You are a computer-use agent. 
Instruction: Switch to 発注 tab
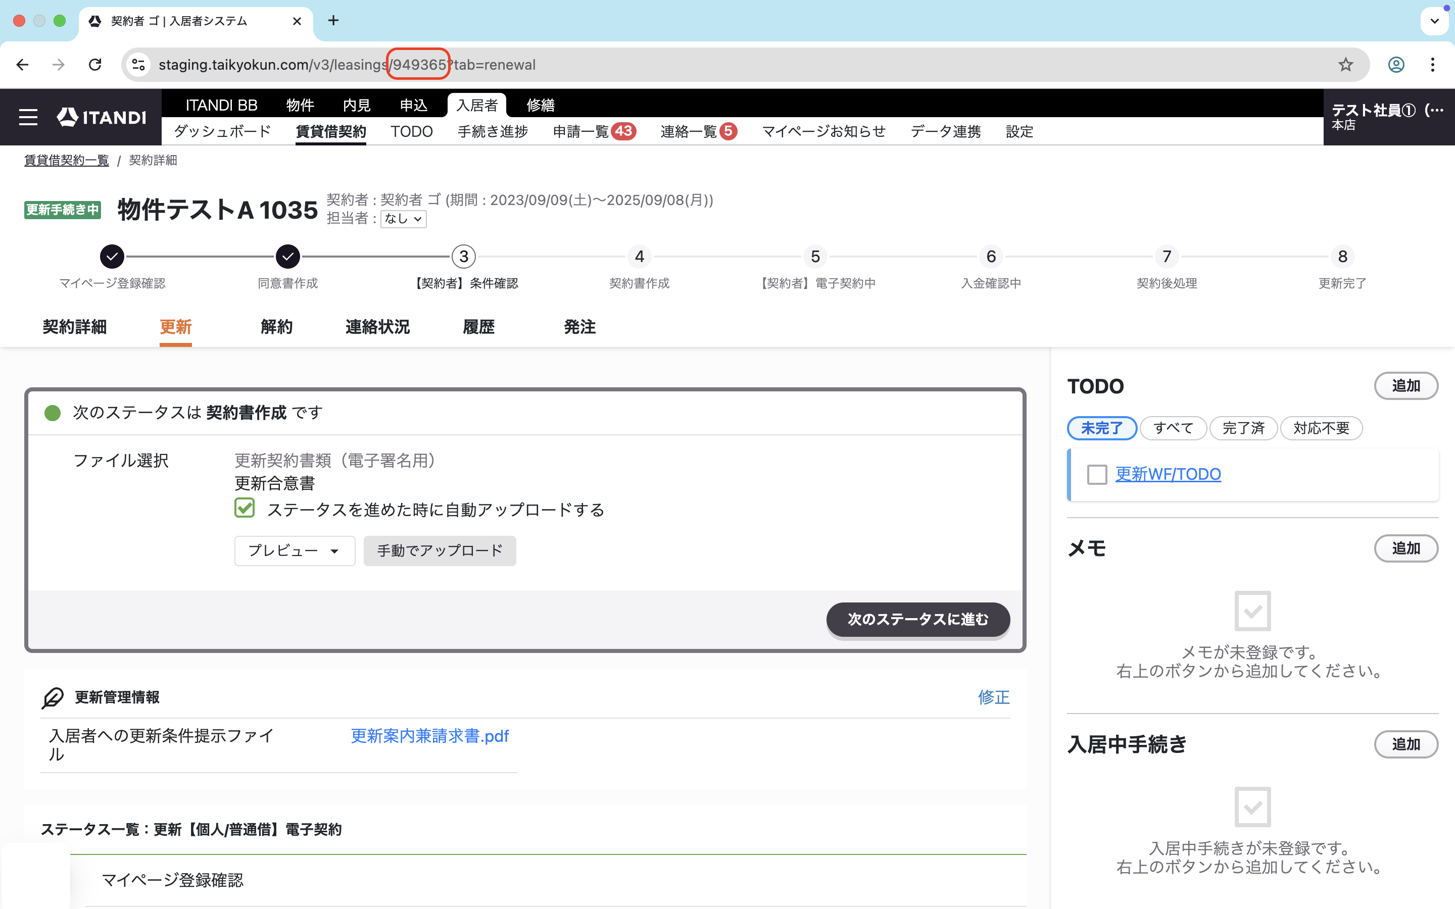click(579, 327)
